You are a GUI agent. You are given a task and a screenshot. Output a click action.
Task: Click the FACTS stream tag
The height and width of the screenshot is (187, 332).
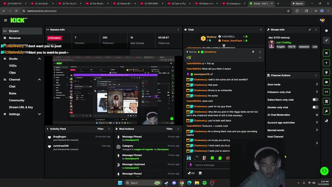coord(292,47)
